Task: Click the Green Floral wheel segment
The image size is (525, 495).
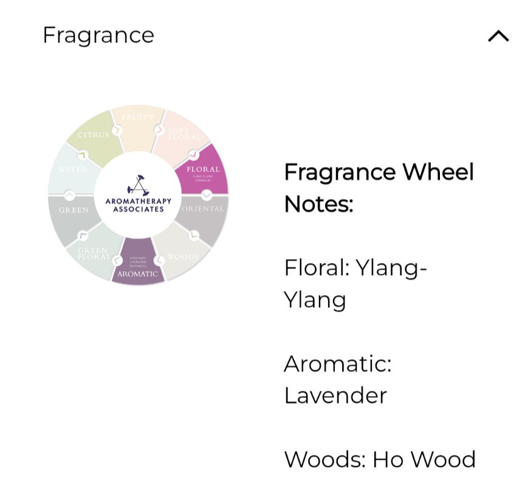Action: [95, 253]
